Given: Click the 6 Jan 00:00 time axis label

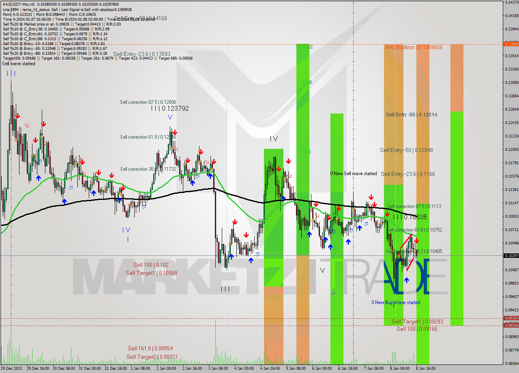Looking at the screenshot, I should click(x=322, y=369).
